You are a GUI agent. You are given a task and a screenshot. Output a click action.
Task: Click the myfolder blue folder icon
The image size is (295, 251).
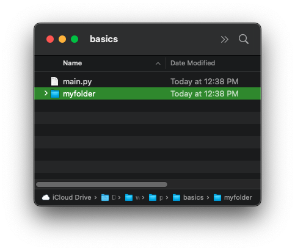[55, 93]
